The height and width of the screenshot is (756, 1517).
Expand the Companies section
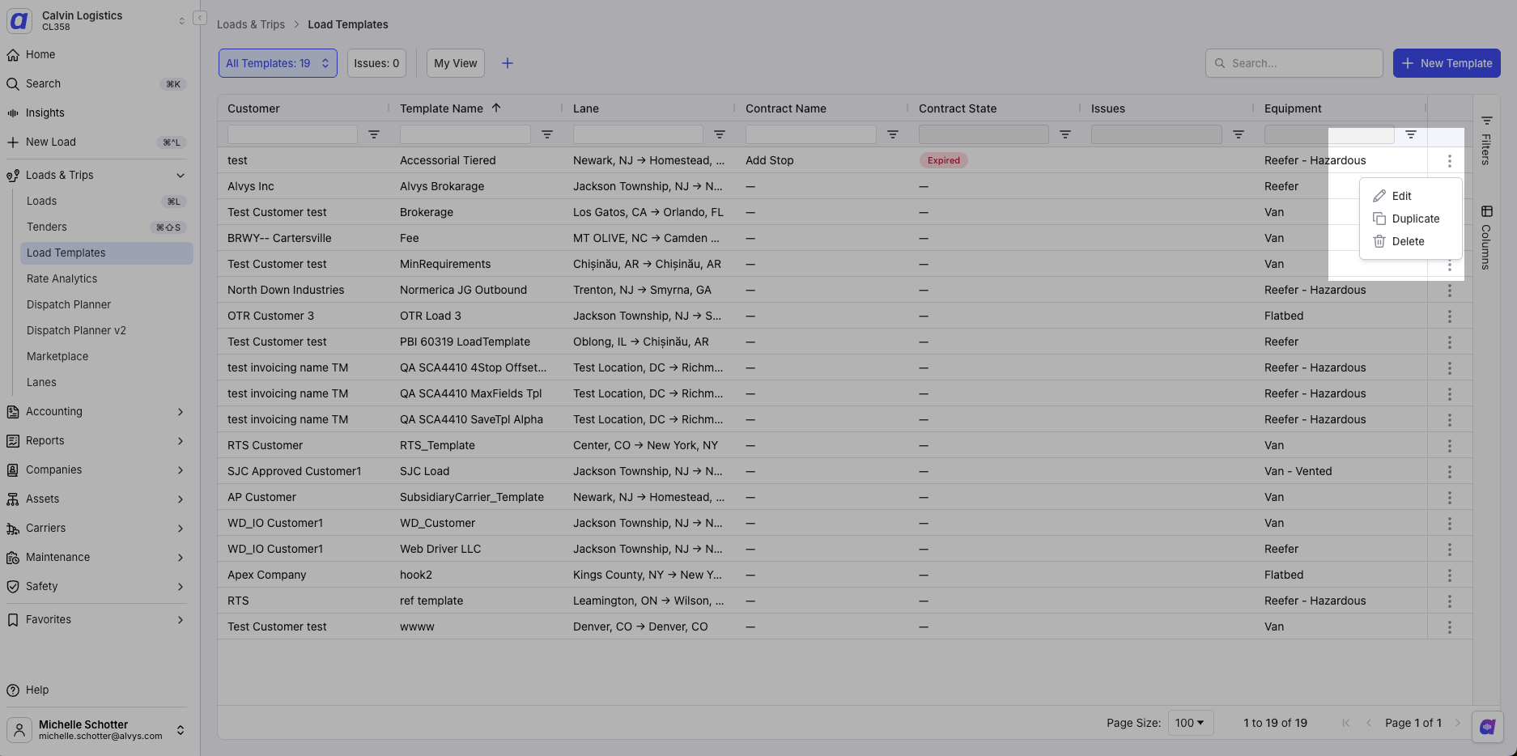click(181, 469)
